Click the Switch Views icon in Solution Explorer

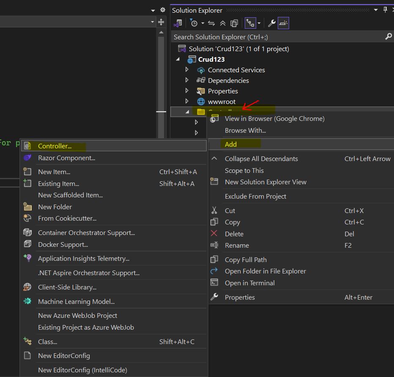178,23
